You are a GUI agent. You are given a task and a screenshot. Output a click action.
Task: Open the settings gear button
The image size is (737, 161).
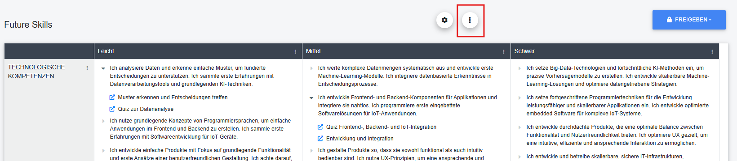(444, 20)
